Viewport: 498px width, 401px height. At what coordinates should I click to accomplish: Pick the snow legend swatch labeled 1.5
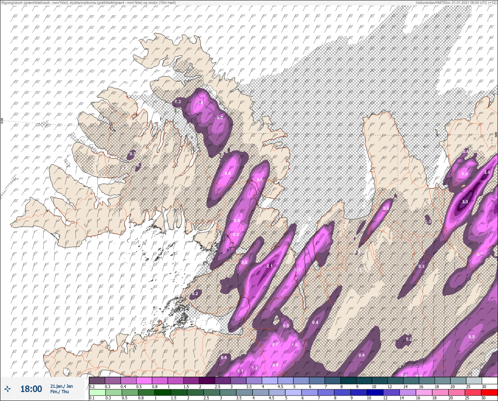click(191, 381)
